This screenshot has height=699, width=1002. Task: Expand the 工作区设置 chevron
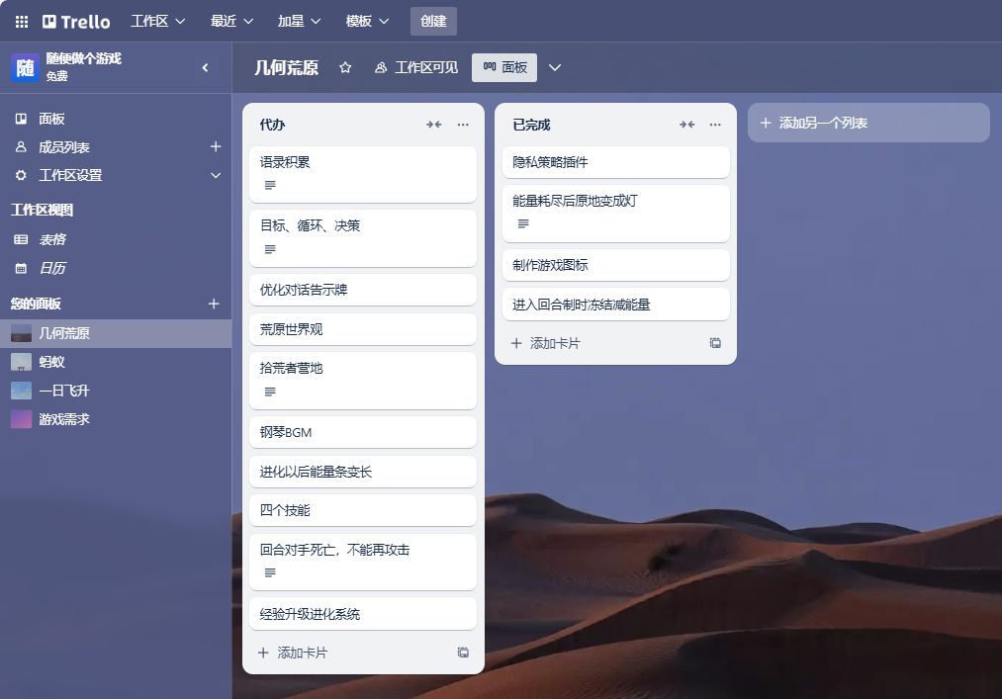pos(216,175)
